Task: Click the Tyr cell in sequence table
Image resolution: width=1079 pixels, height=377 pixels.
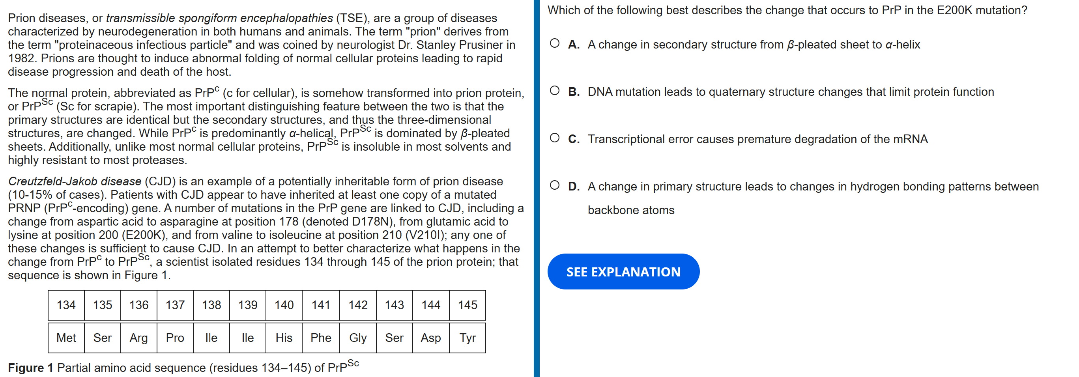Action: click(x=468, y=338)
